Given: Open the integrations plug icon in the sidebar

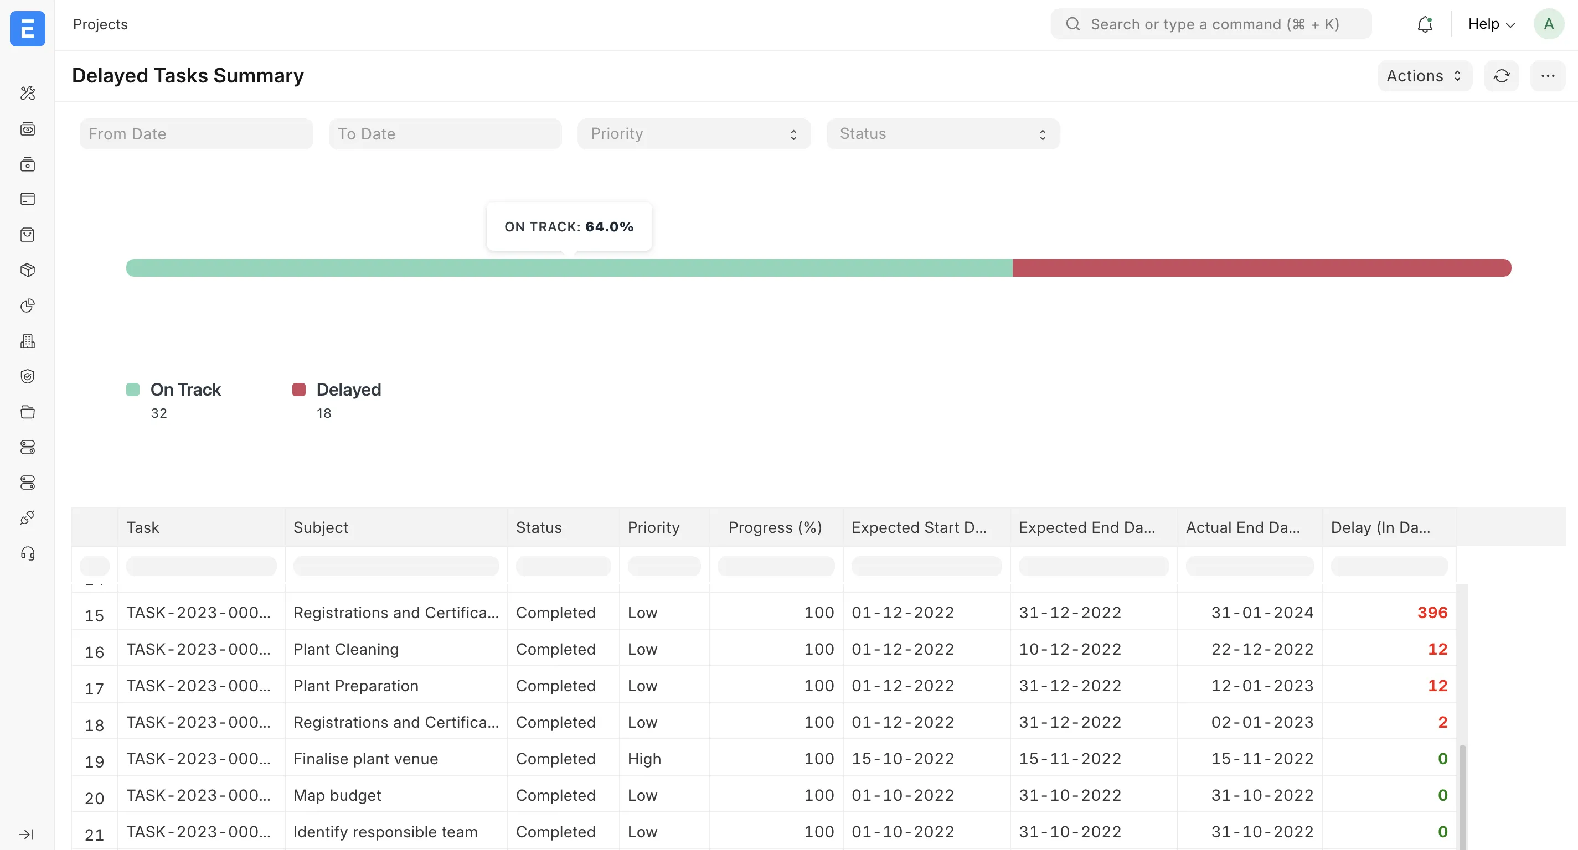Looking at the screenshot, I should [28, 517].
